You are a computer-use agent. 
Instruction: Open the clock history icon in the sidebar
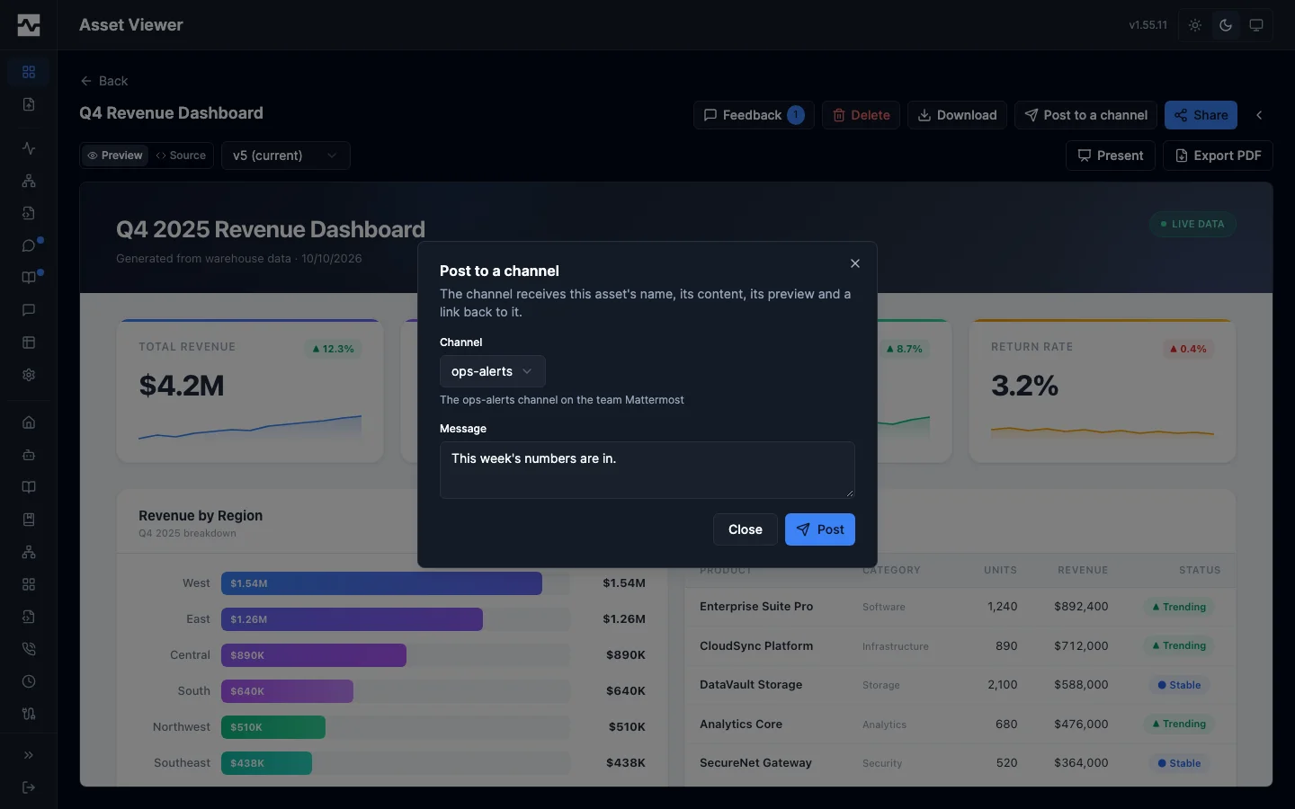(x=29, y=681)
